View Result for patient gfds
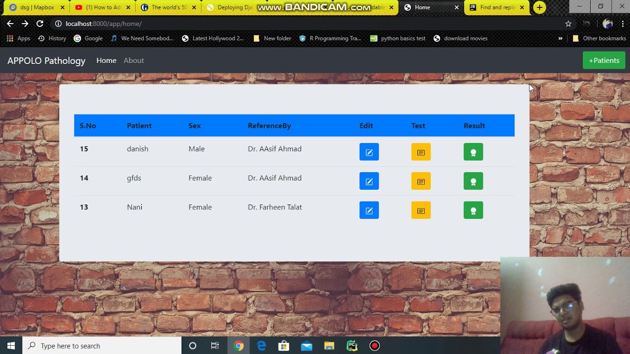This screenshot has width=630, height=354. pos(473,181)
